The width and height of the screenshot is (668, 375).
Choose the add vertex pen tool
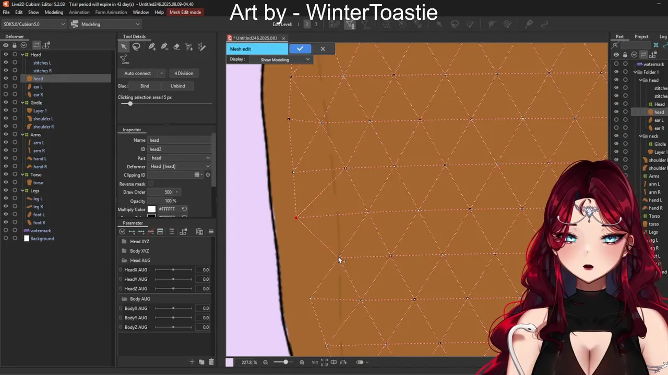coord(152,47)
